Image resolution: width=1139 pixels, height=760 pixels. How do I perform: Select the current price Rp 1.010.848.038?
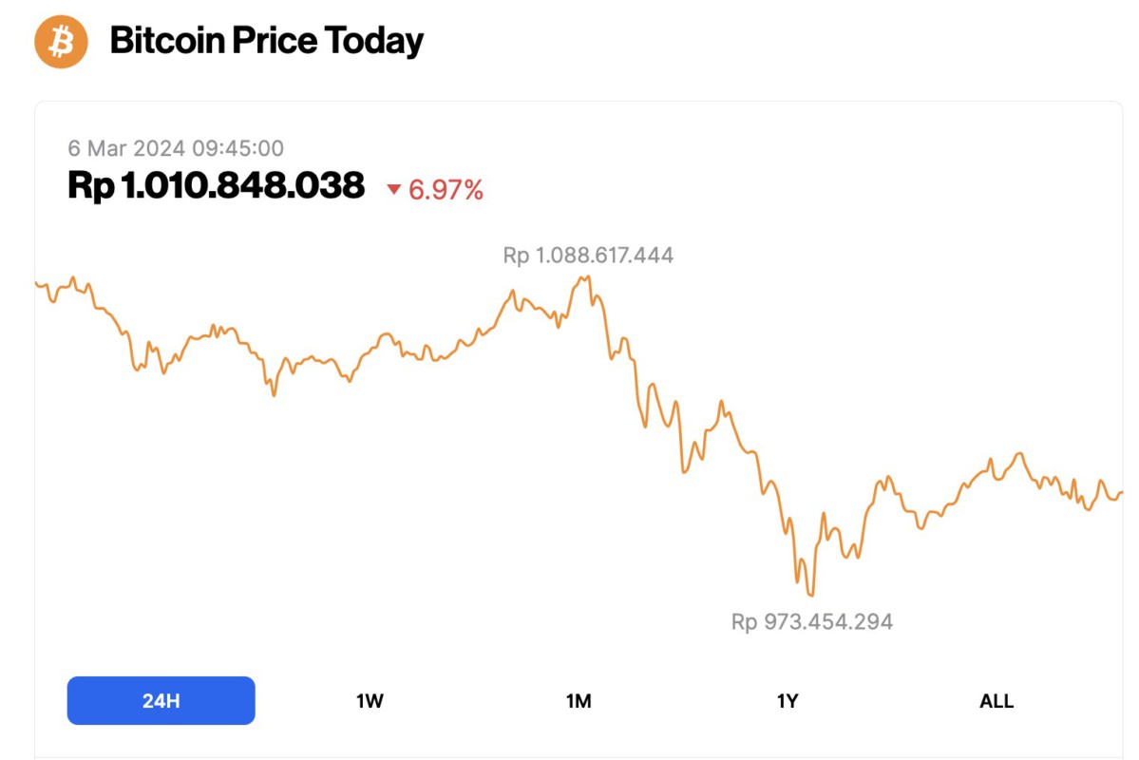(x=216, y=186)
